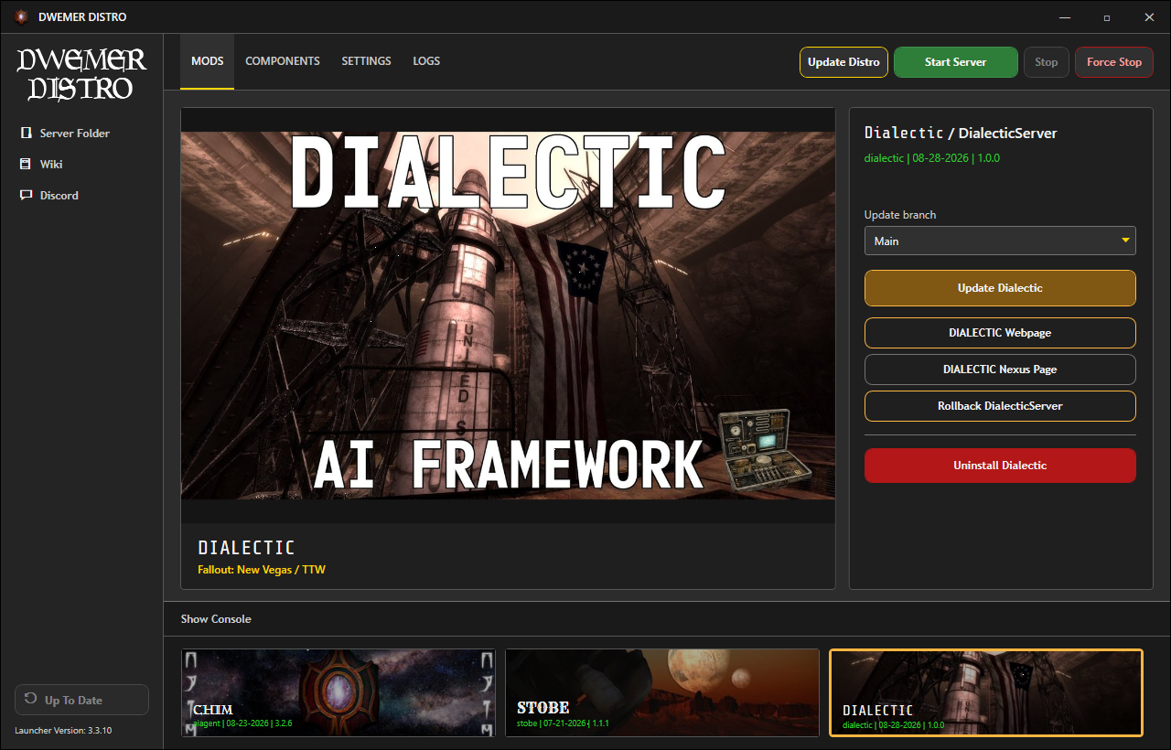Click the 'Dialectic / DialecticServer' heading
This screenshot has height=750, width=1171.
pos(961,134)
